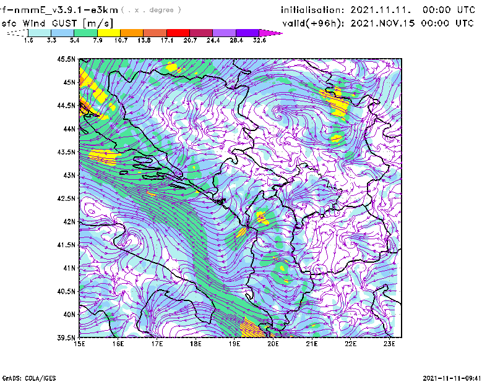Click the crimson 20.7–24.4 legend swatch
Viewport: 495px width, 382px height.
[201, 33]
